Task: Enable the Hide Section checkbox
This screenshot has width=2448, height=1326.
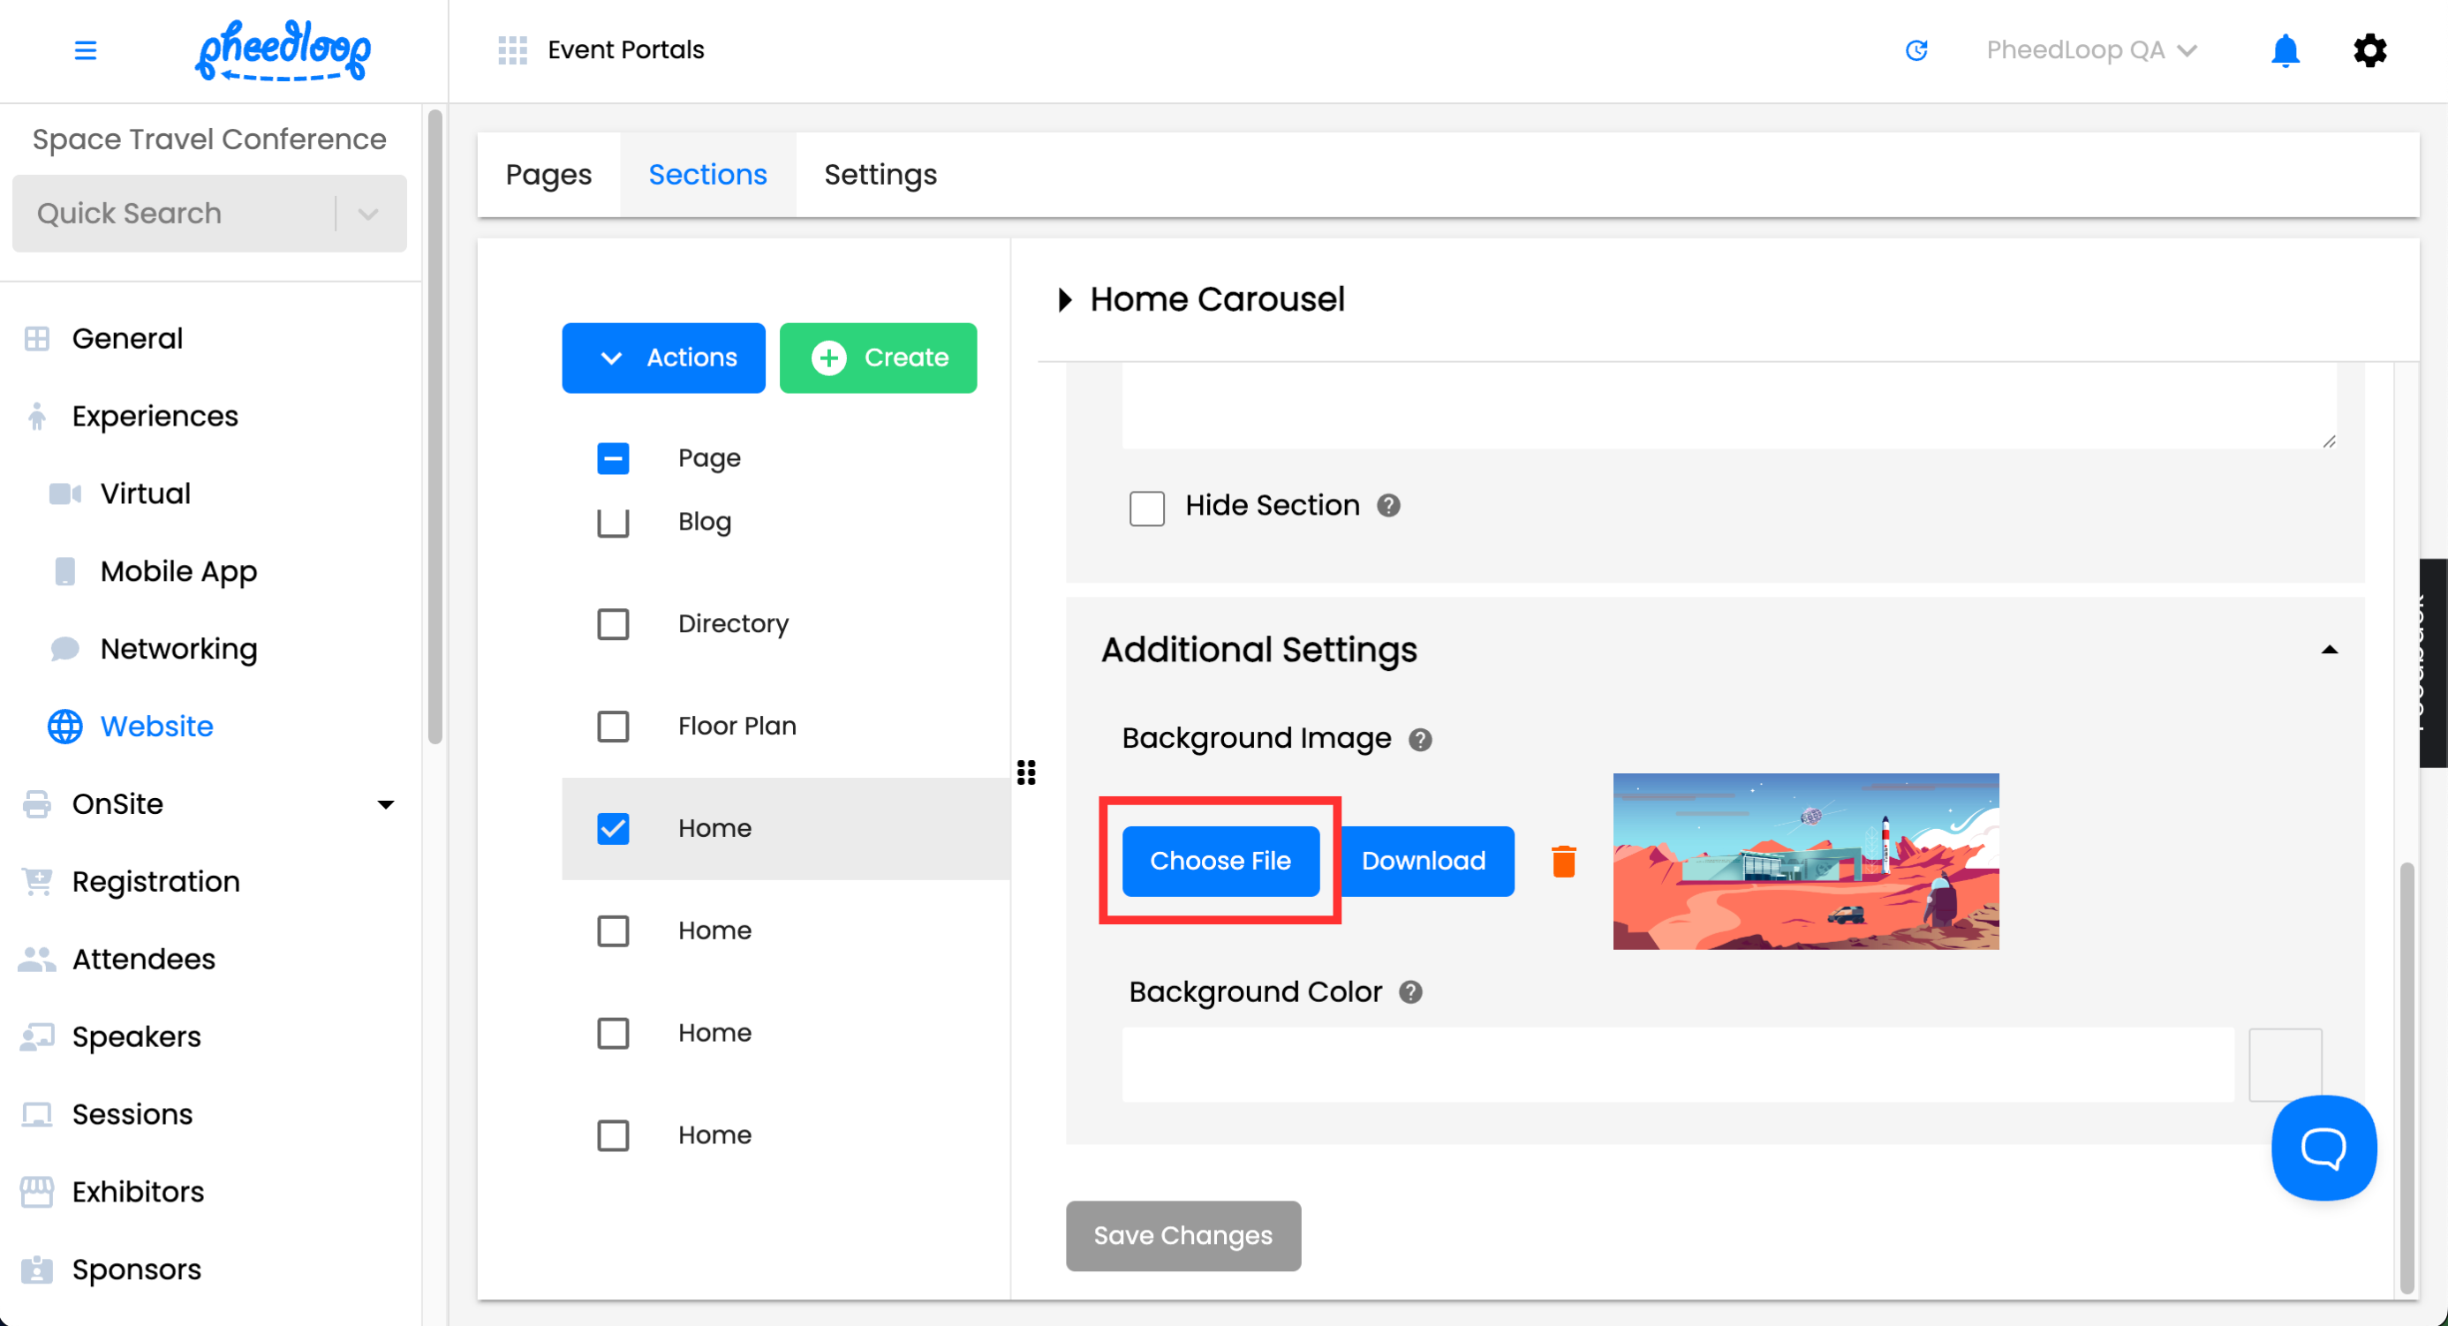Action: click(x=1147, y=508)
